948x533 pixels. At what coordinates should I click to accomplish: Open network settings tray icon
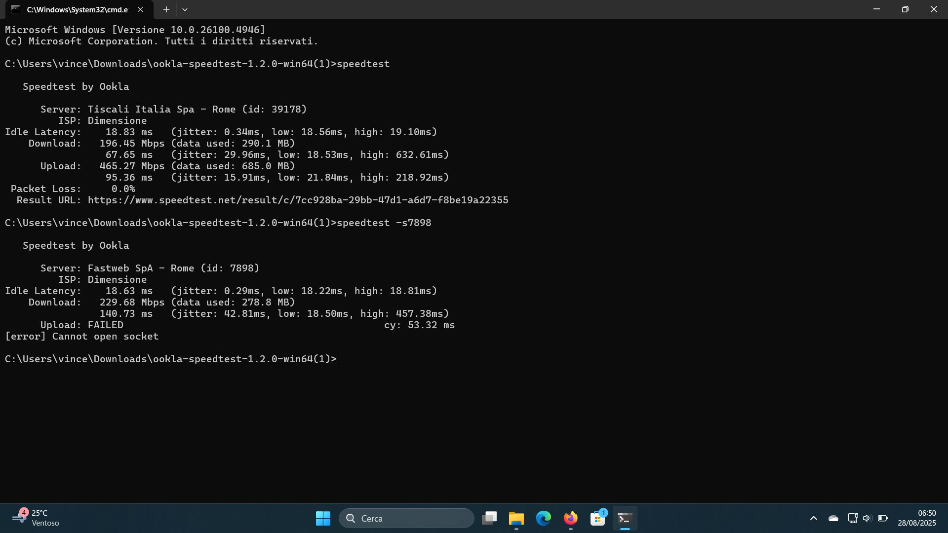point(853,518)
